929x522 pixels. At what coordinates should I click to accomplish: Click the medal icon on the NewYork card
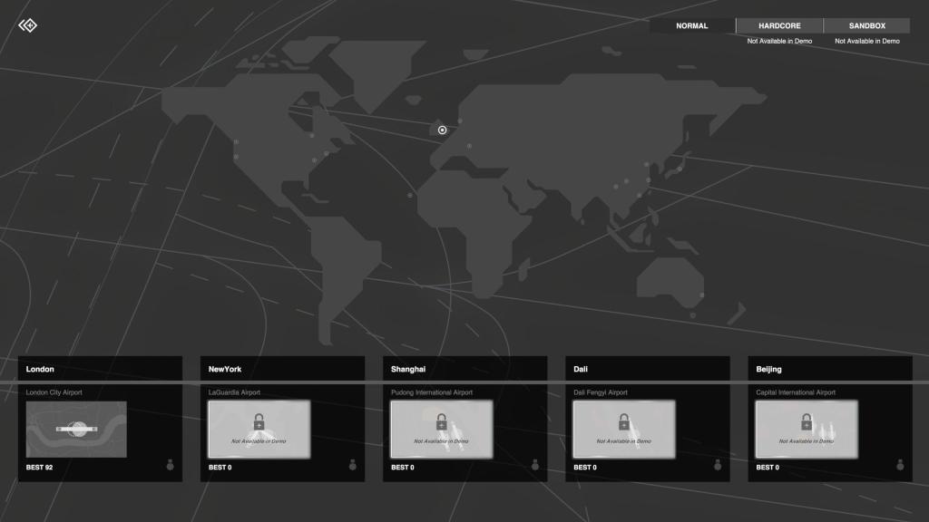click(353, 466)
